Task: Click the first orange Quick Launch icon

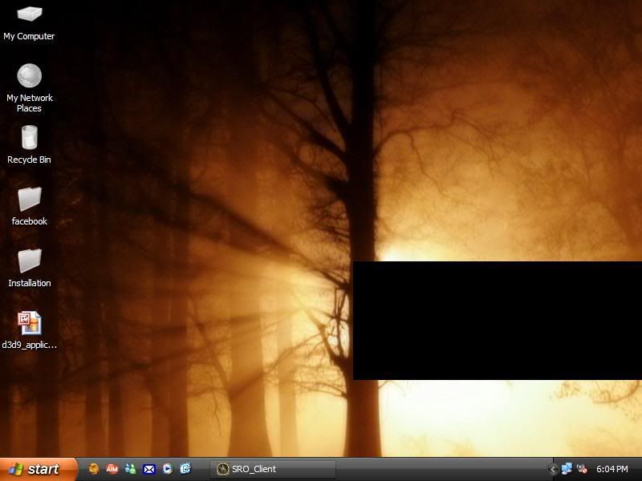Action: tap(94, 469)
